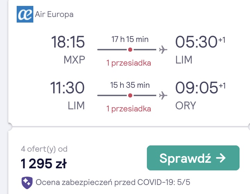
Task: Click the Sprawdź button
Action: [193, 158]
